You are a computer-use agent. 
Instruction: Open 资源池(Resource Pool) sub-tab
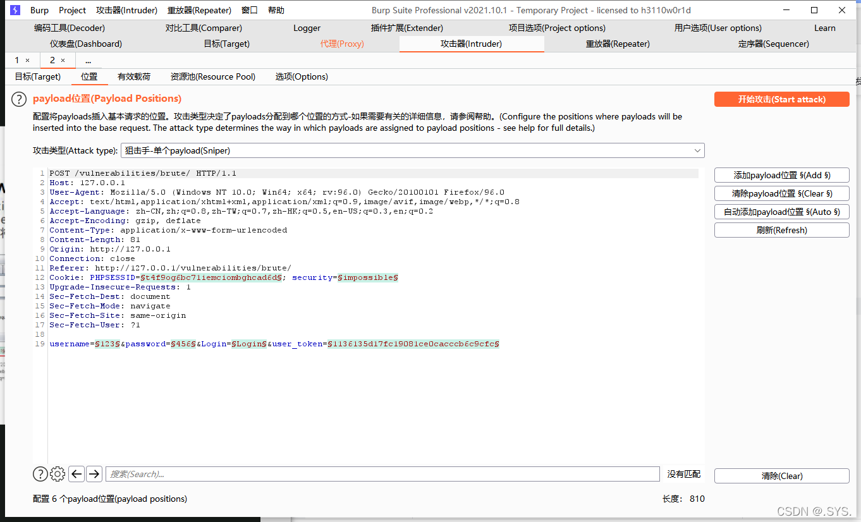point(213,76)
